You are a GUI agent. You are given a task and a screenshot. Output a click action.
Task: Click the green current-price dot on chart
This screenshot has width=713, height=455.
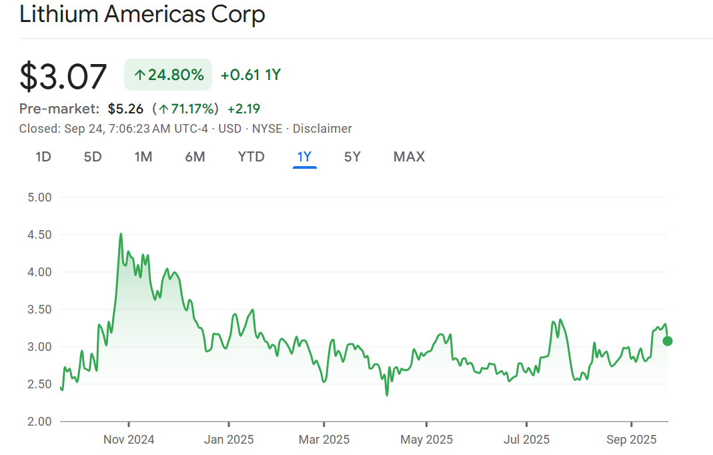(x=667, y=341)
